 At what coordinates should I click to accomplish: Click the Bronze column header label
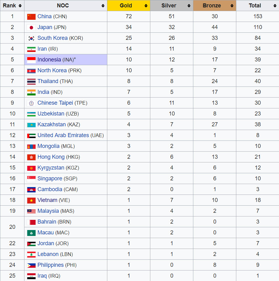coord(212,6)
